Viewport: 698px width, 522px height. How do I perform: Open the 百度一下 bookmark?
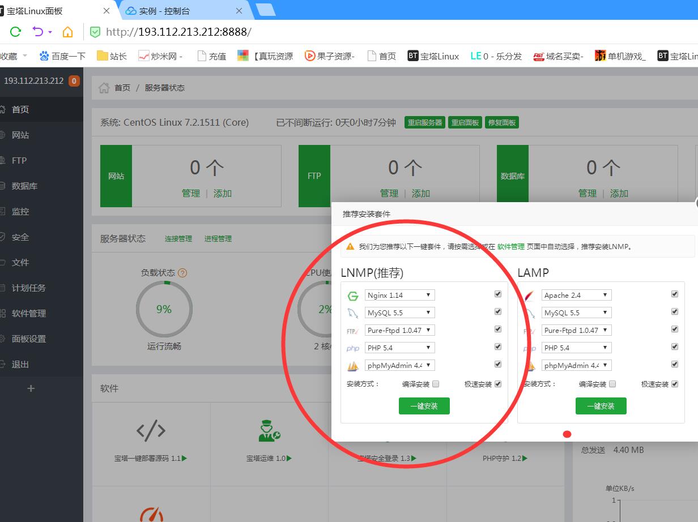62,56
